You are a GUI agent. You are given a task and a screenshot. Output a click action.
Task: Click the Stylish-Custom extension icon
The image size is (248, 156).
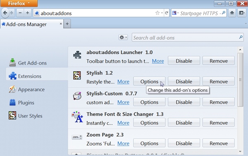point(77,96)
